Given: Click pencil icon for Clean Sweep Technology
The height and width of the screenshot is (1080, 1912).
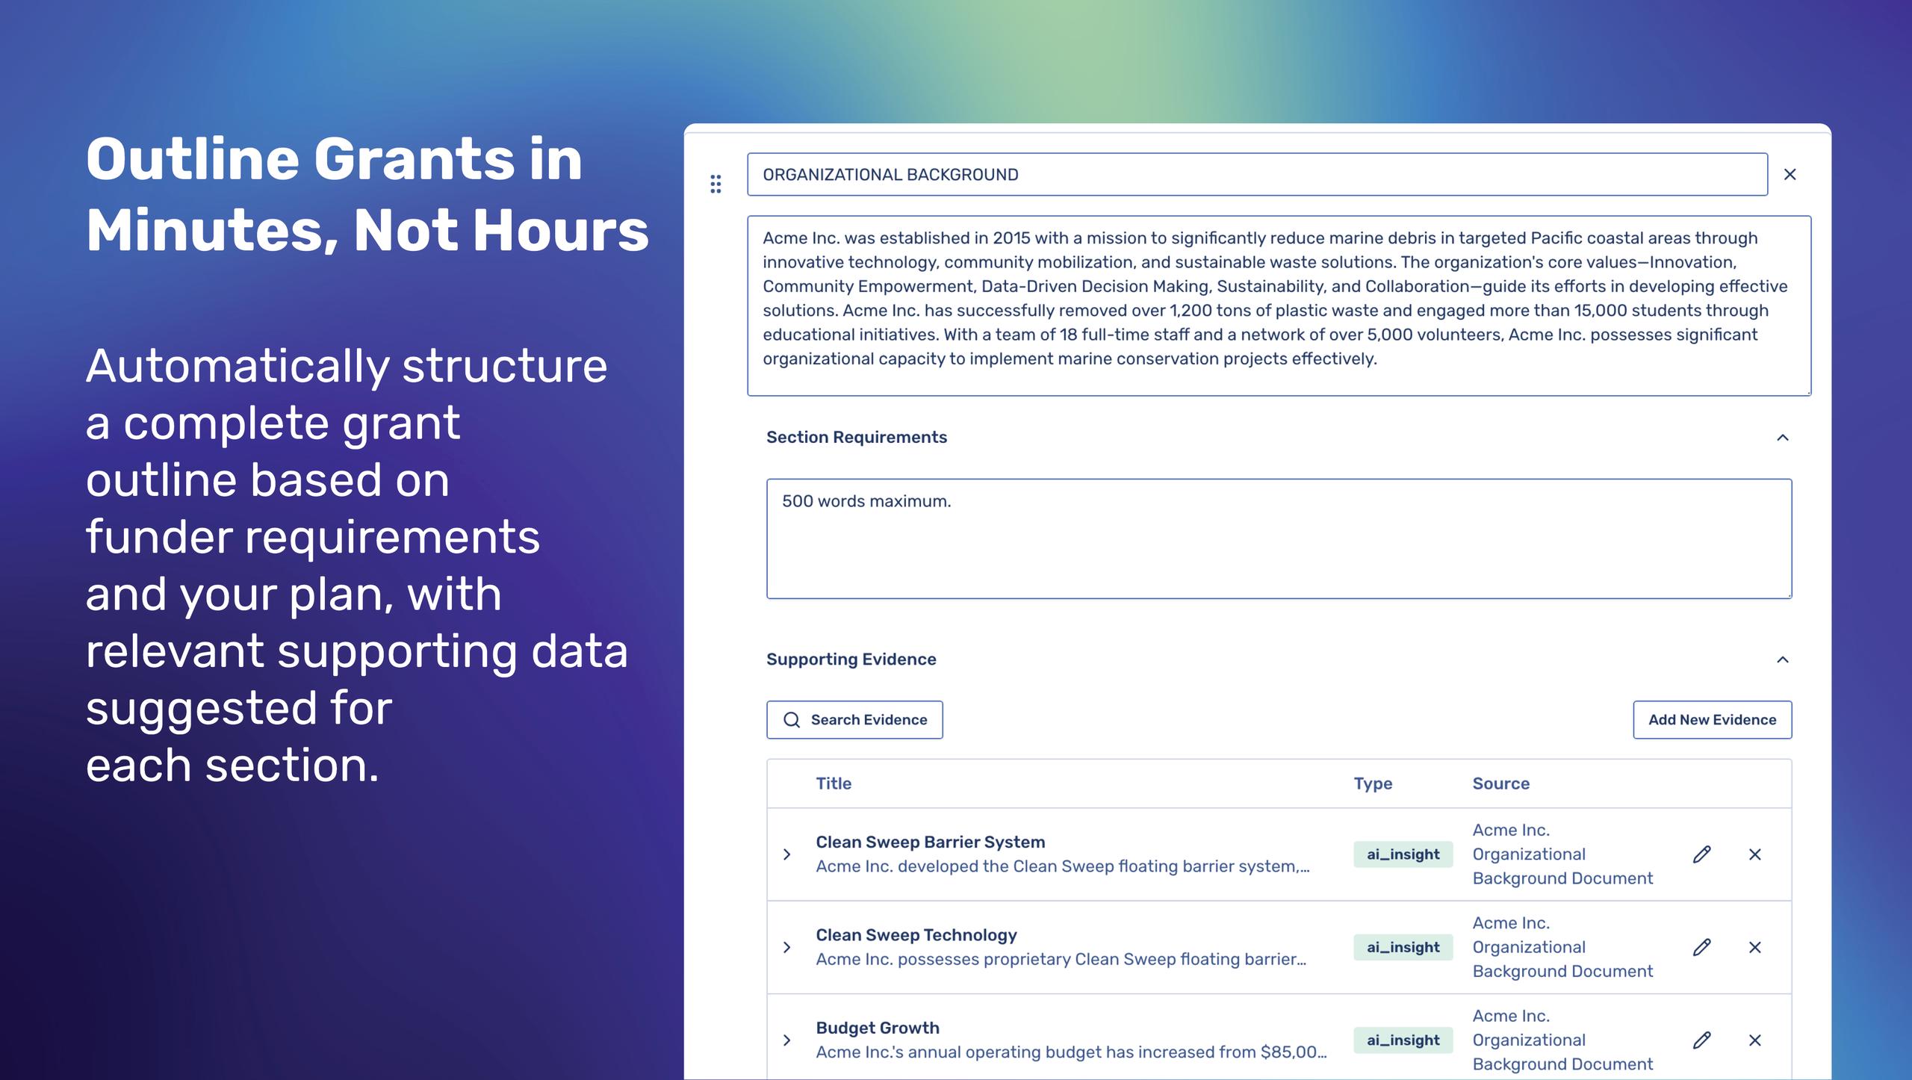Looking at the screenshot, I should coord(1701,947).
